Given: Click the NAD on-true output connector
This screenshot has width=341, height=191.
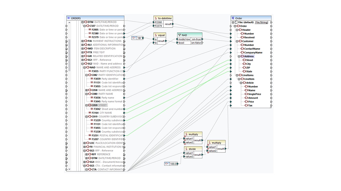Looking at the screenshot, I should 202,39.
